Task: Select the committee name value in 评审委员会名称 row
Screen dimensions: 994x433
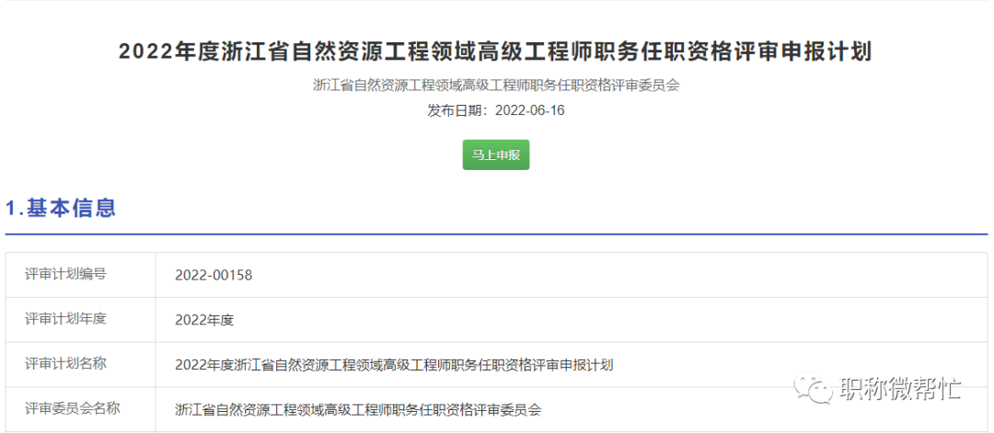Action: coord(358,410)
